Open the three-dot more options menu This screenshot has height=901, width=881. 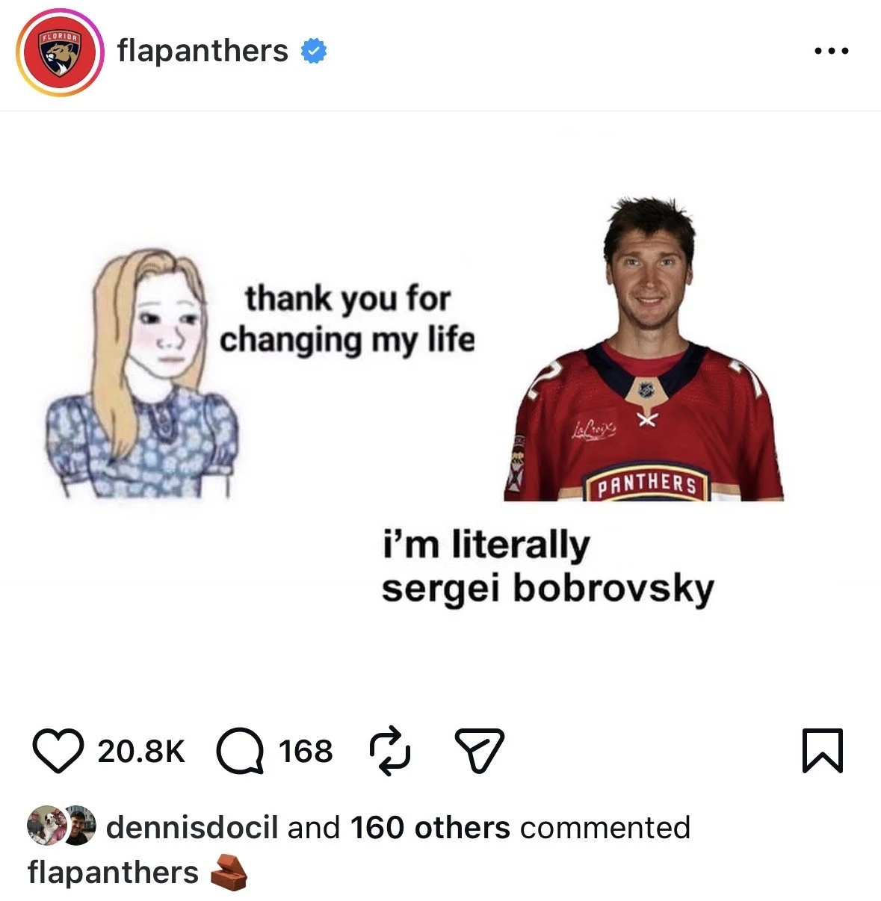(832, 51)
